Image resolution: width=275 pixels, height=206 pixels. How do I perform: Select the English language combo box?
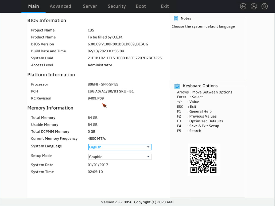point(120,147)
